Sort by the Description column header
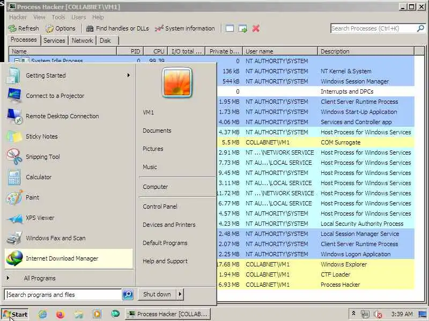This screenshot has width=429, height=321. [366, 51]
